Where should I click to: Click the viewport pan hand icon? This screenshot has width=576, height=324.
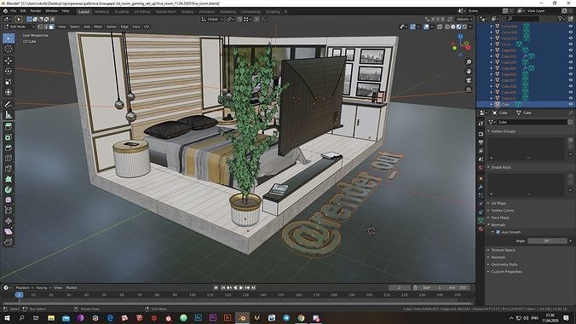coord(469,71)
